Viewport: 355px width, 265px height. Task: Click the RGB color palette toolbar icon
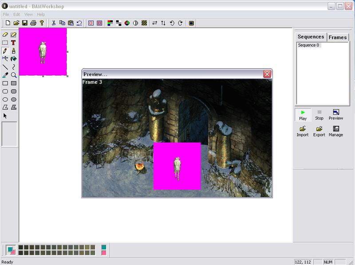point(110,23)
